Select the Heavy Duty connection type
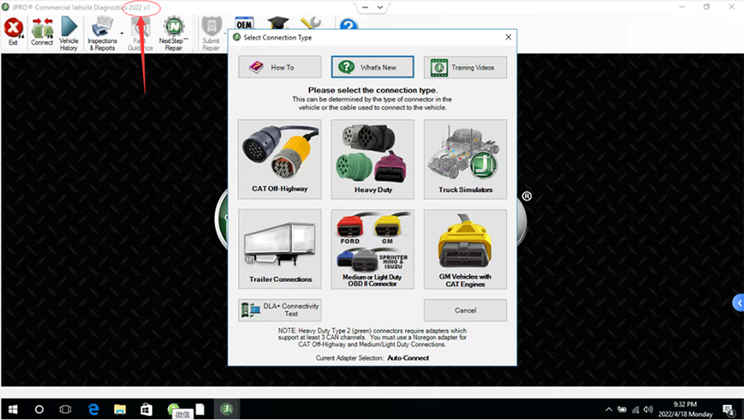744x420 pixels. click(x=373, y=159)
